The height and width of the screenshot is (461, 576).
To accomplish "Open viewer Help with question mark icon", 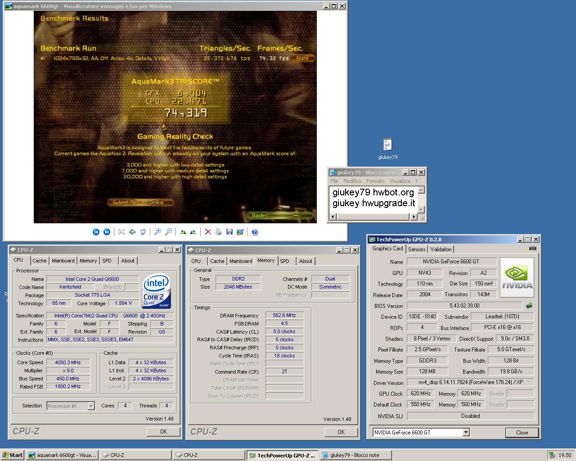I will tap(255, 232).
